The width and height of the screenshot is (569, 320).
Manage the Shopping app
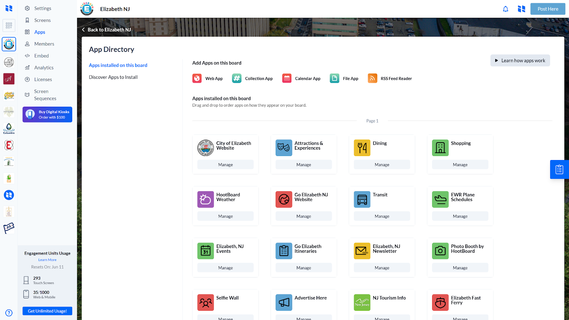(x=460, y=165)
